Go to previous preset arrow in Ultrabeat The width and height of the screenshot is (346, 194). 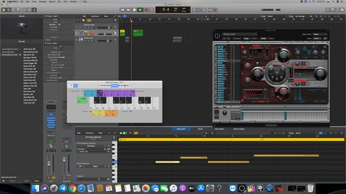coord(224,38)
